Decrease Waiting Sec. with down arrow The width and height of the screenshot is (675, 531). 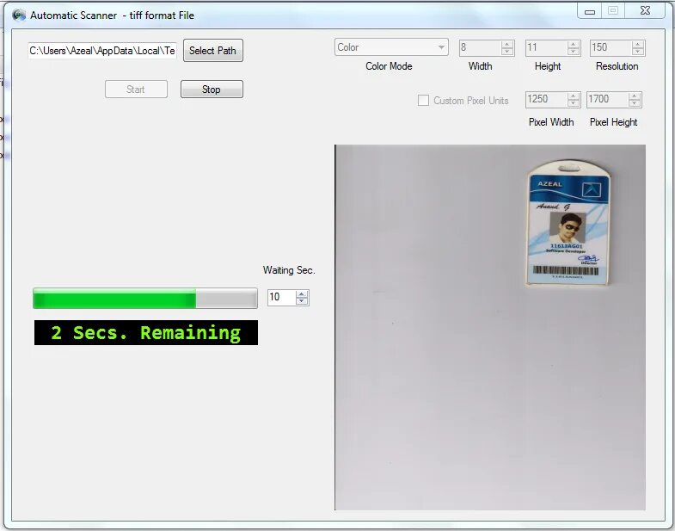click(x=302, y=301)
